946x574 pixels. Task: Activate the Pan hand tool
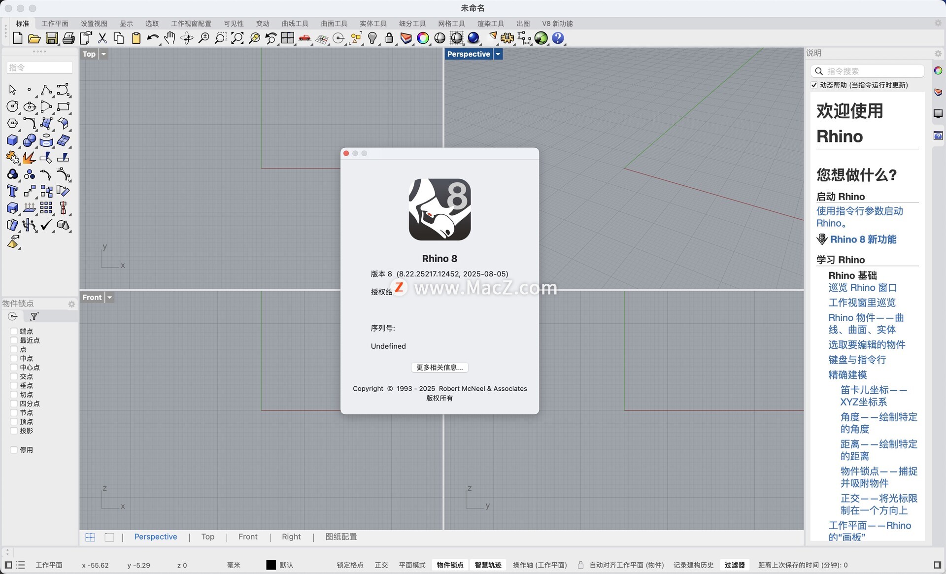tap(169, 38)
